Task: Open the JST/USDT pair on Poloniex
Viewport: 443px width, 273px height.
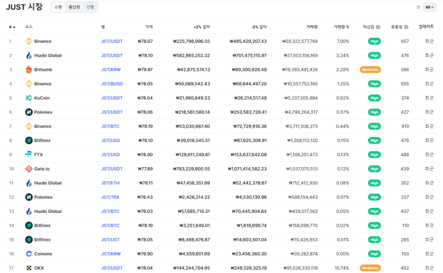Action: [112, 112]
